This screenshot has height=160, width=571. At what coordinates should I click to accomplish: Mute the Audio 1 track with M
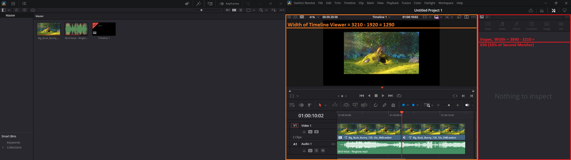click(323, 151)
